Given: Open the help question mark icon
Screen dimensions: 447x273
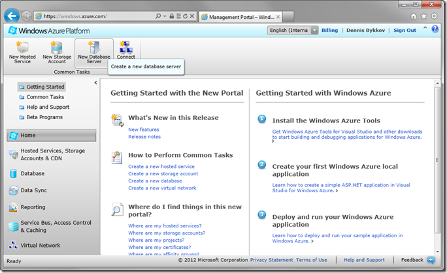Looking at the screenshot, I should [x=435, y=30].
